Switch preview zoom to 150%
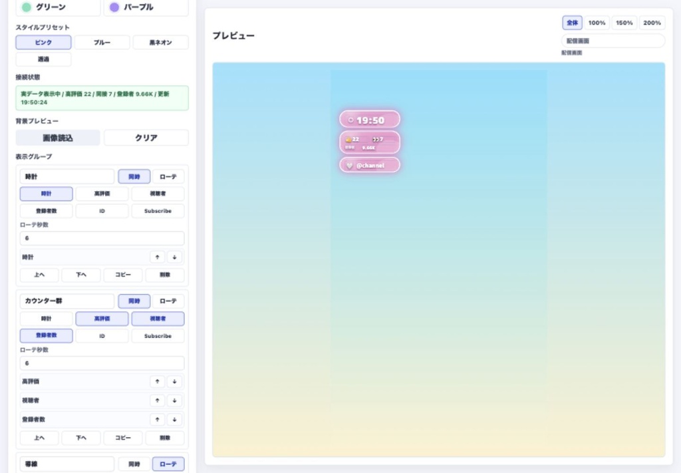This screenshot has height=473, width=681. tap(624, 23)
